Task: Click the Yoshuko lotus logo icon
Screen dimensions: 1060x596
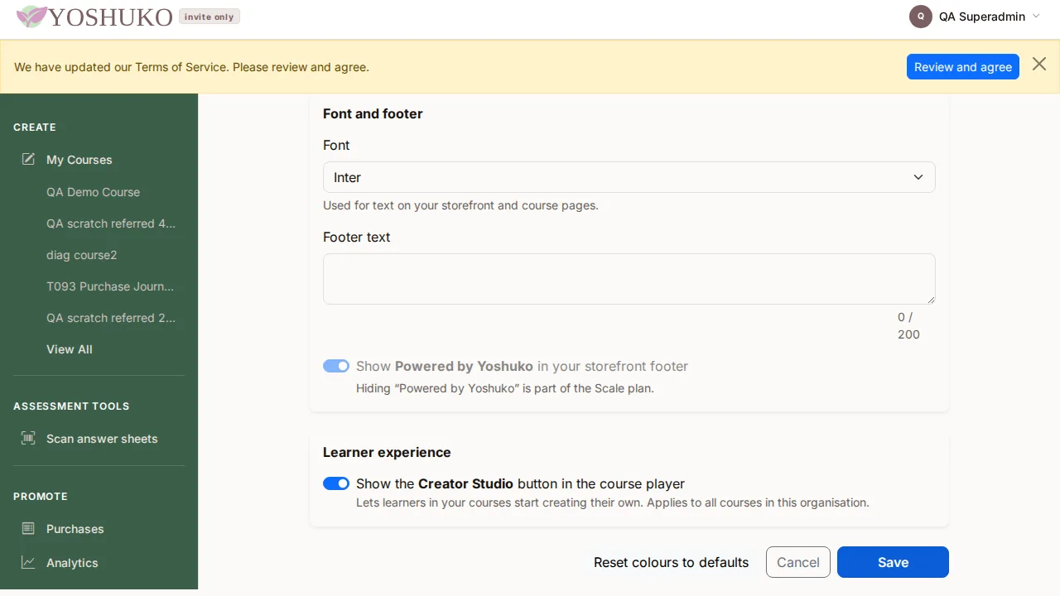Action: tap(31, 17)
